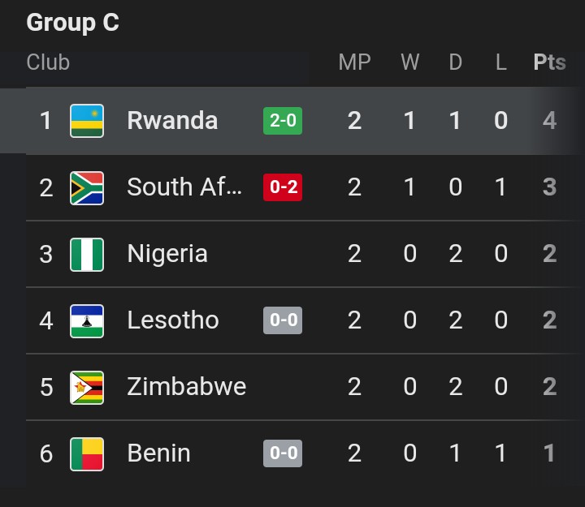Screen dimensions: 585x507
Task: Open the Benin team name
Action: point(159,453)
